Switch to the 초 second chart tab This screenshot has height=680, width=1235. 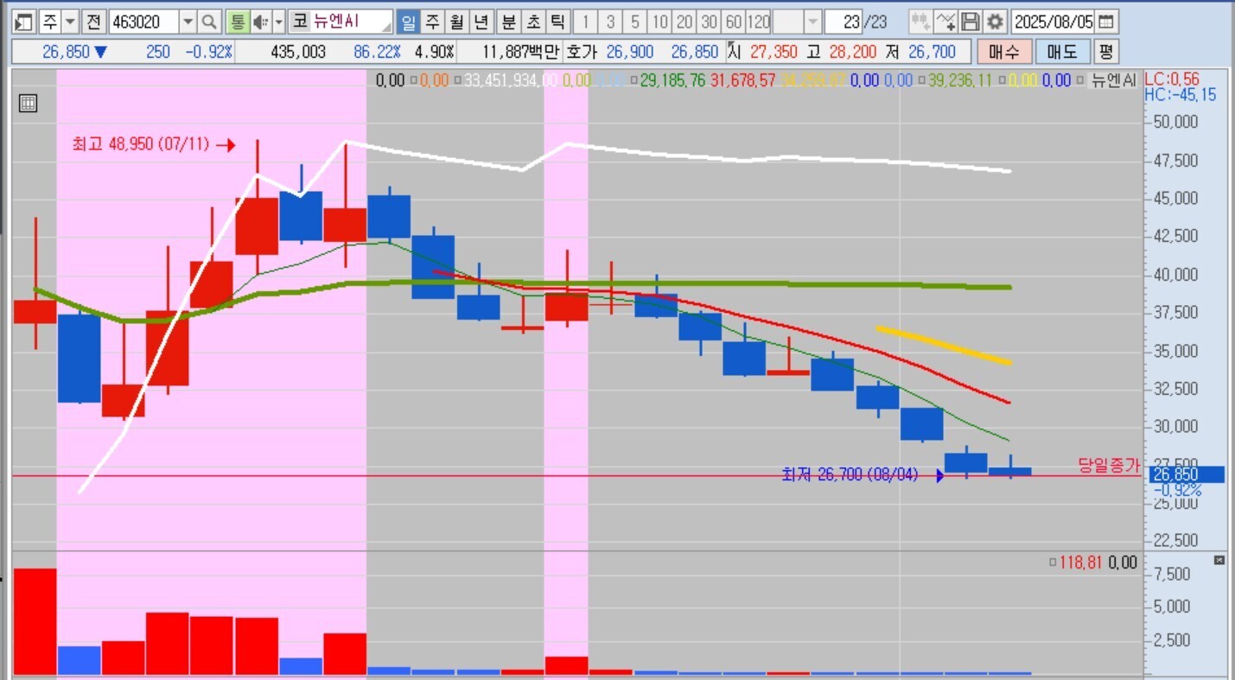534,22
